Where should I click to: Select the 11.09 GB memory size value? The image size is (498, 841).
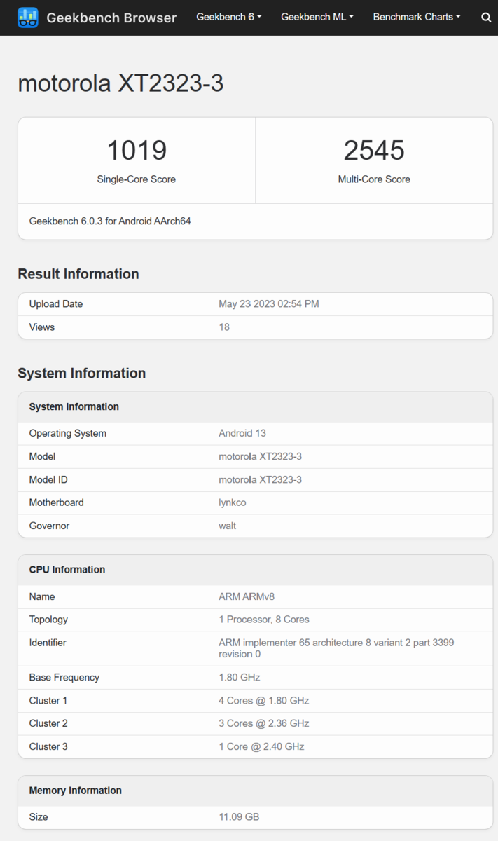(x=240, y=817)
